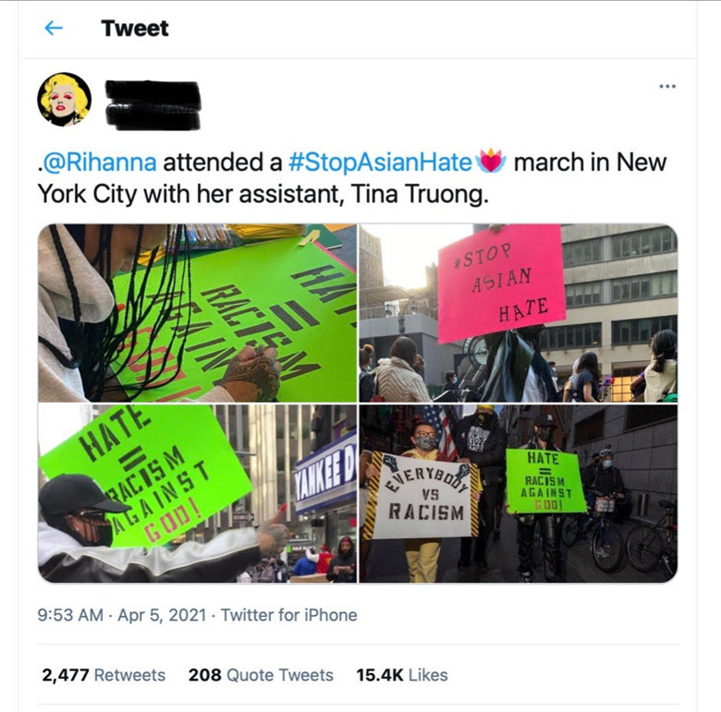Click the tweet body text
Image resolution: width=721 pixels, height=712 pixels.
click(x=352, y=178)
